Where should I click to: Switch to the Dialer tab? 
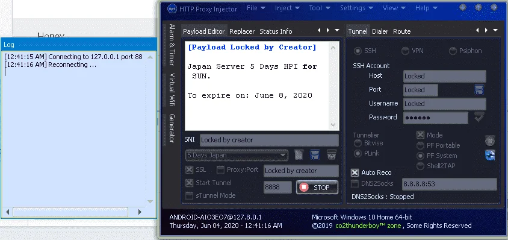click(x=380, y=31)
